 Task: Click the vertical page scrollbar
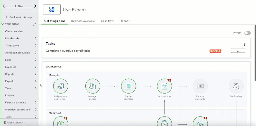(x=255, y=53)
